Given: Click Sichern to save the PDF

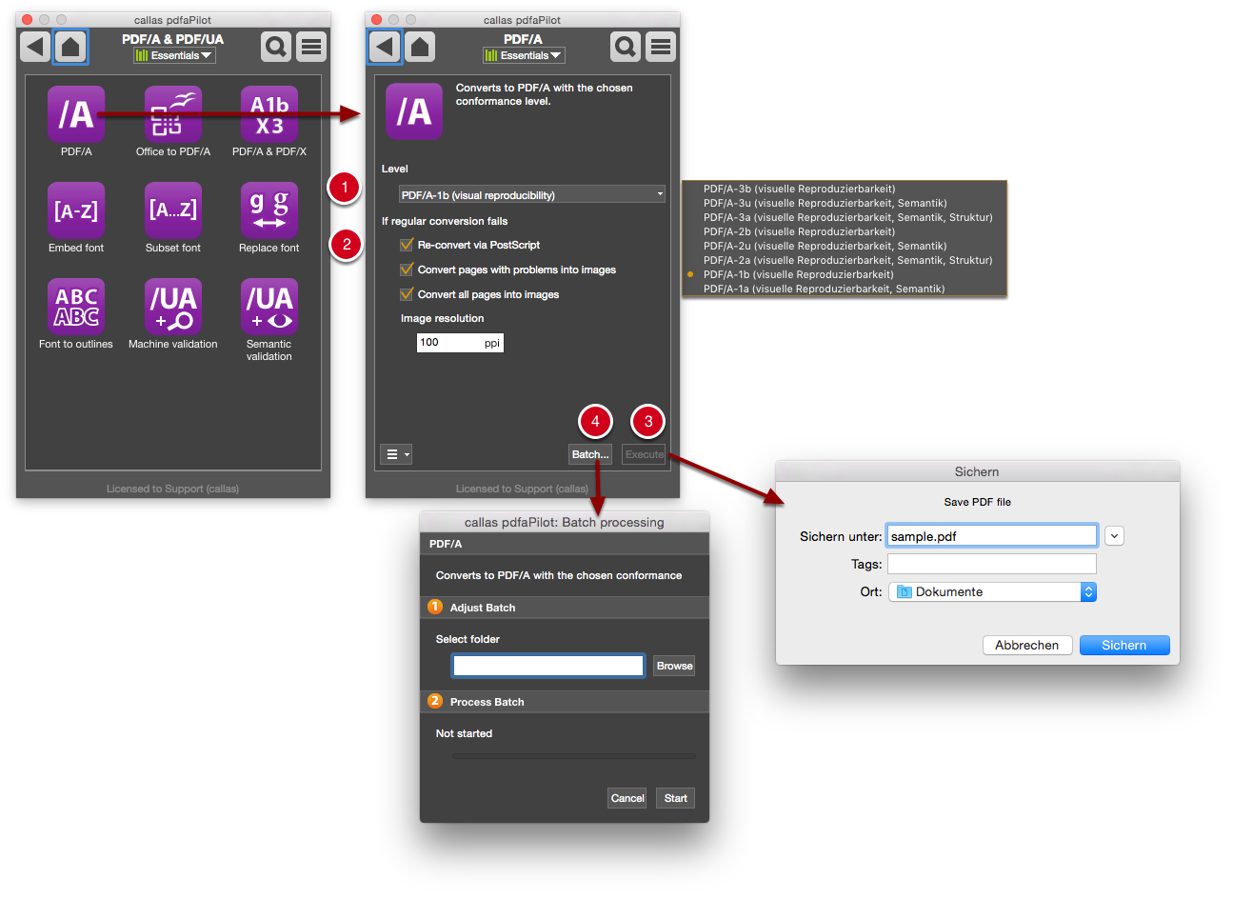Looking at the screenshot, I should coord(1124,645).
